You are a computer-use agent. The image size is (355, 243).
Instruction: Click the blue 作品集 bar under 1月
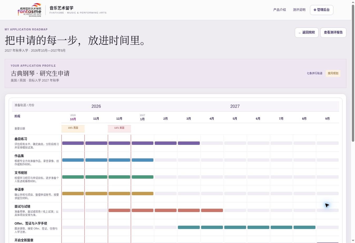point(142,160)
